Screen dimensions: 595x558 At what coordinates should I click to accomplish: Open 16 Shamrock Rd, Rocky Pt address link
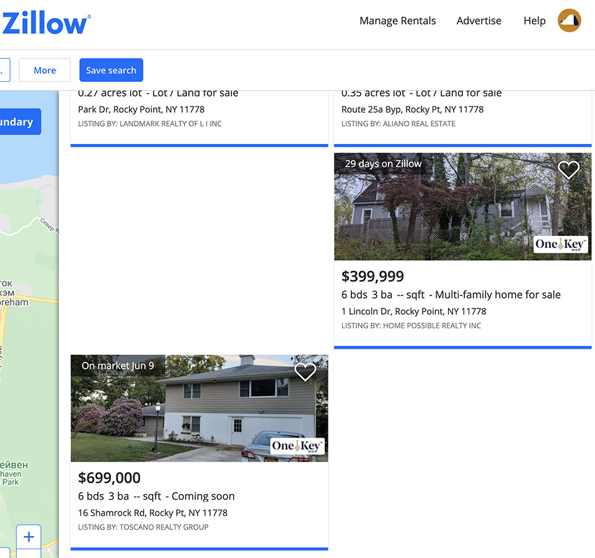coord(152,513)
